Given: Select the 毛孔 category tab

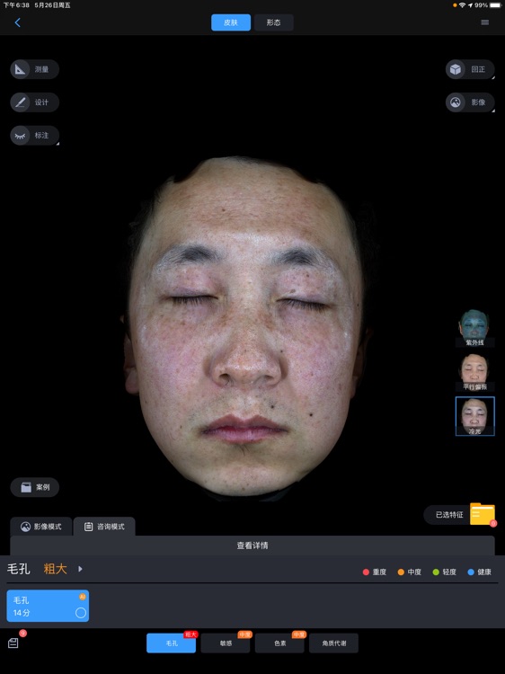Looking at the screenshot, I should point(171,643).
